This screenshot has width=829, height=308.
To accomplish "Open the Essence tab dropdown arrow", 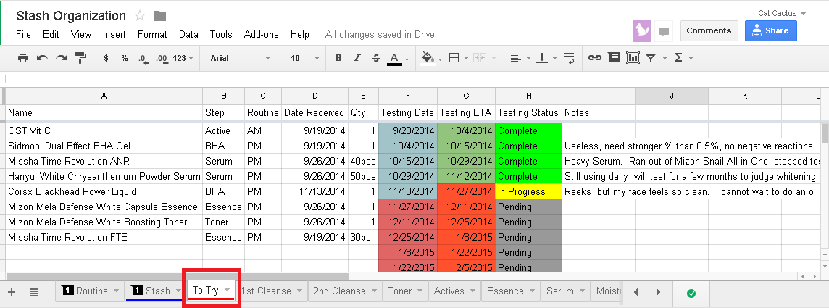I will coord(533,291).
